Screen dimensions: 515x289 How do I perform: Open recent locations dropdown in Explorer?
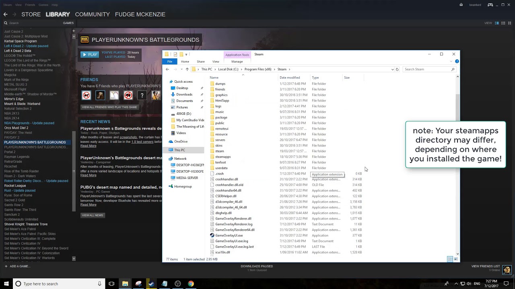click(x=181, y=69)
